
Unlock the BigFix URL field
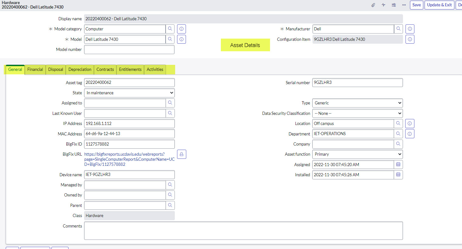[x=181, y=154]
